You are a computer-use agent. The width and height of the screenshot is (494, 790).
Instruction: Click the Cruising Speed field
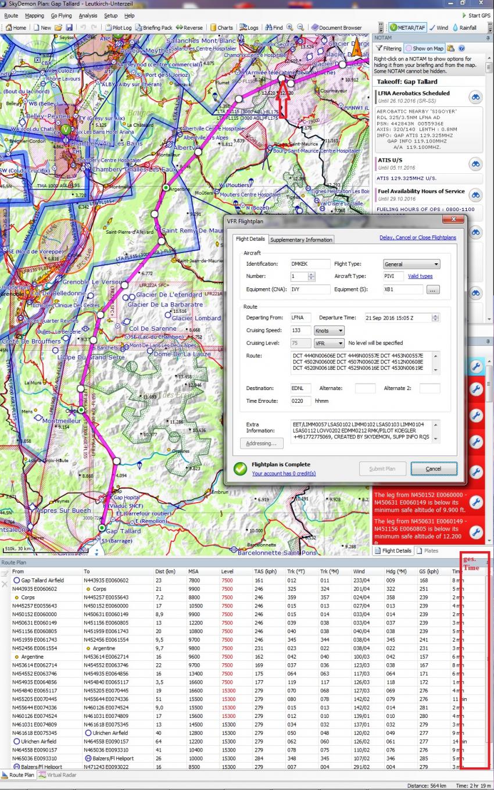[301, 331]
